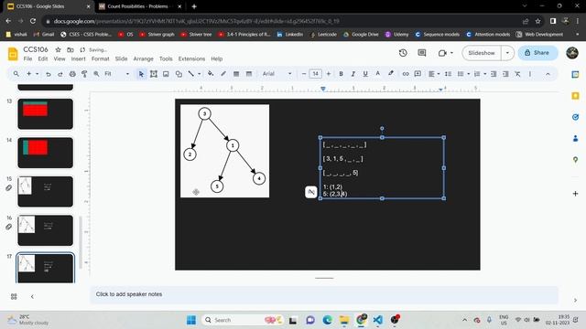
Task: Move presentation to a folder
Action: (x=71, y=49)
